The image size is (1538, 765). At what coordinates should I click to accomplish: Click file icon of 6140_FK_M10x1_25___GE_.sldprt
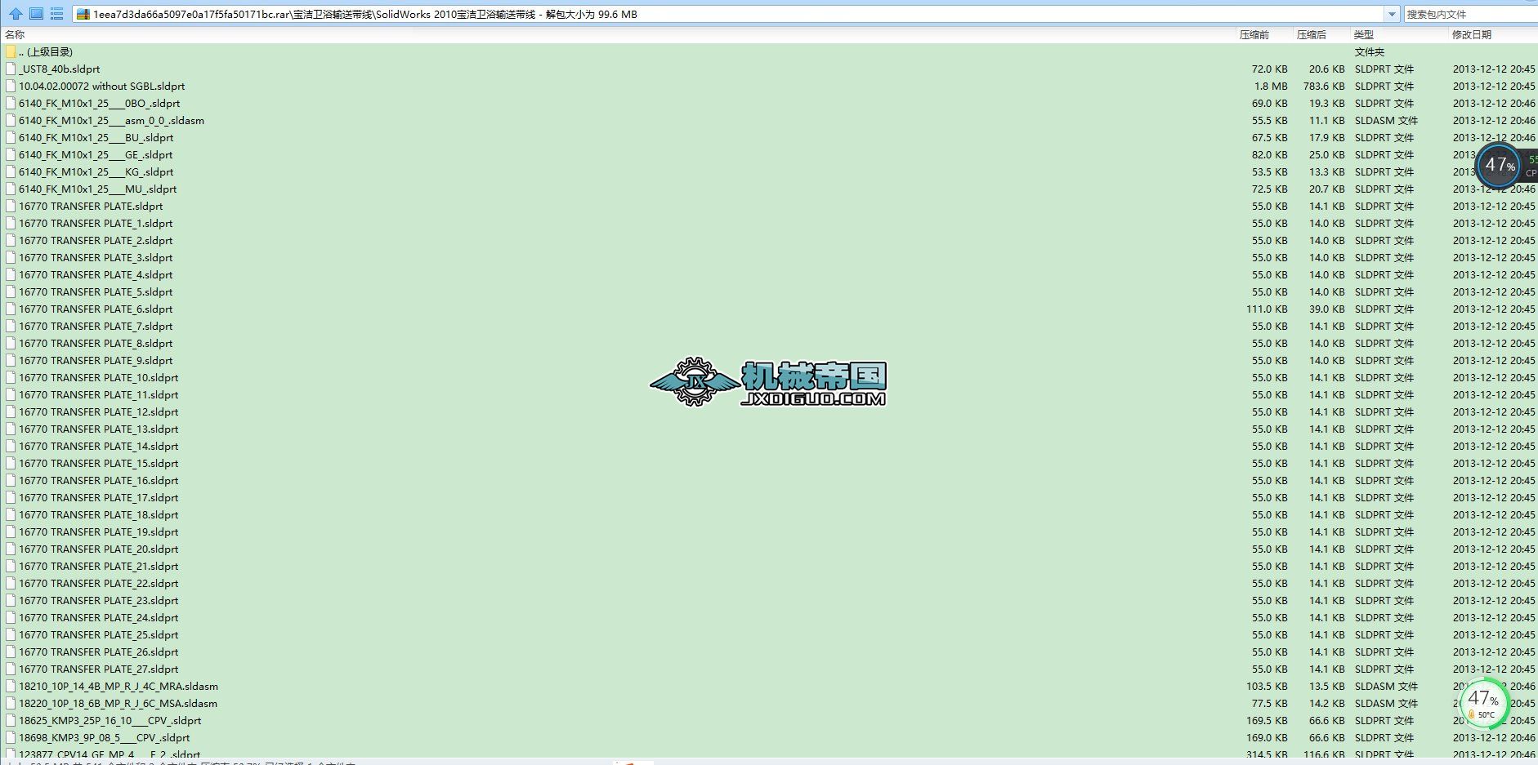[x=11, y=154]
